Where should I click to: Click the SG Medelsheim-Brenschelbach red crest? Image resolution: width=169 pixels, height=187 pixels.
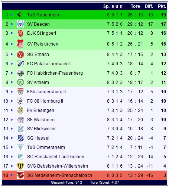(20, 175)
